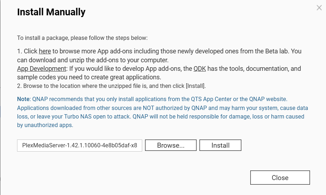Select the bold Note label
The image size is (326, 195).
click(23, 99)
